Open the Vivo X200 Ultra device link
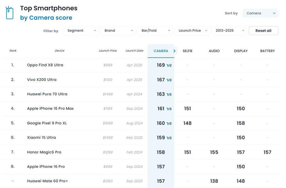The image size is (286, 188). (42, 80)
